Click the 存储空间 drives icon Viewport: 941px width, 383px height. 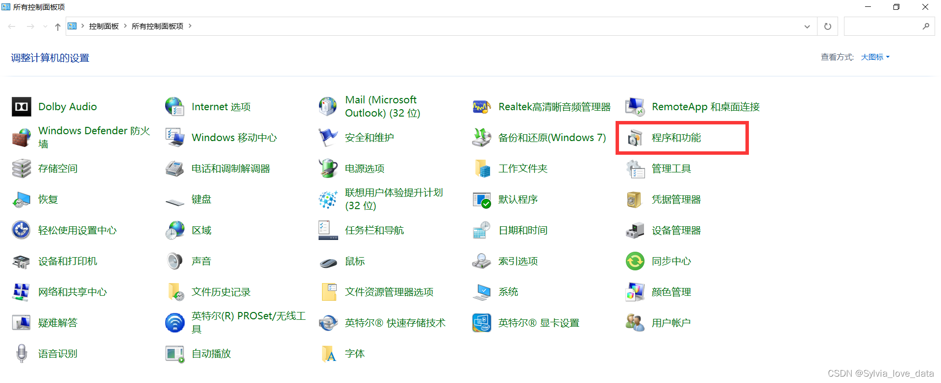[22, 168]
